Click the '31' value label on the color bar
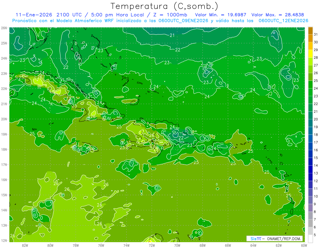Screen dimensions: 323x249 316,35
